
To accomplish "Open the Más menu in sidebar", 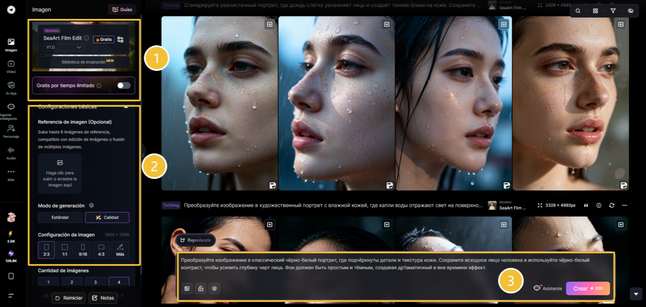I will (11, 174).
